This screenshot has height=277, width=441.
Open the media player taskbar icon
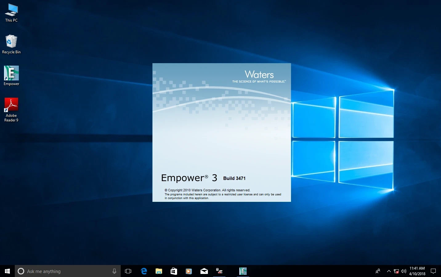point(189,271)
